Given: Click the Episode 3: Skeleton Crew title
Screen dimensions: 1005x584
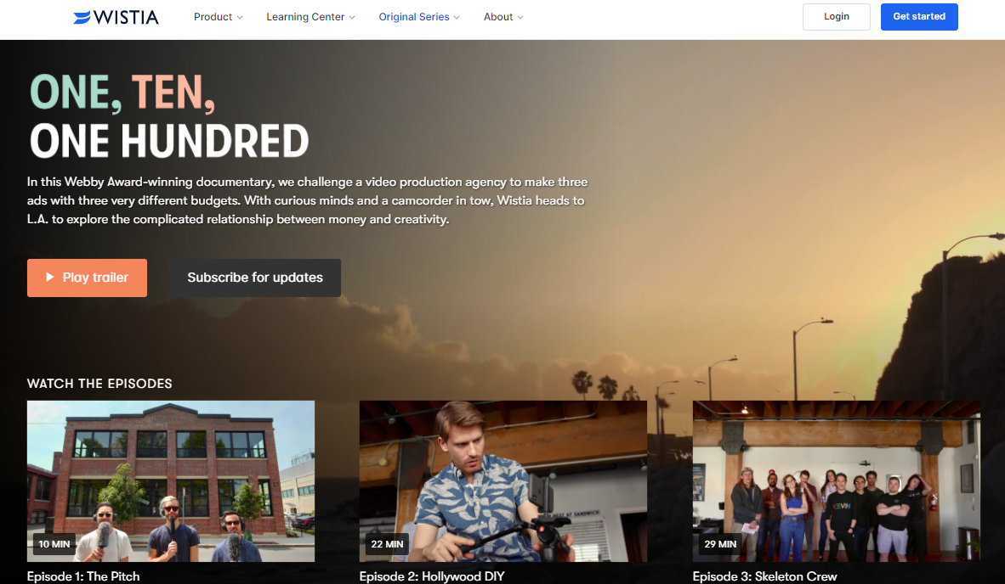Looking at the screenshot, I should [764, 576].
